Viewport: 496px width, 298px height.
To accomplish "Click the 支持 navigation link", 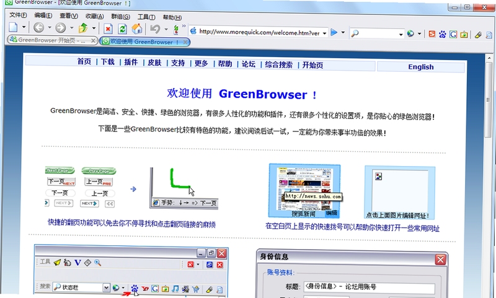I will pos(178,63).
